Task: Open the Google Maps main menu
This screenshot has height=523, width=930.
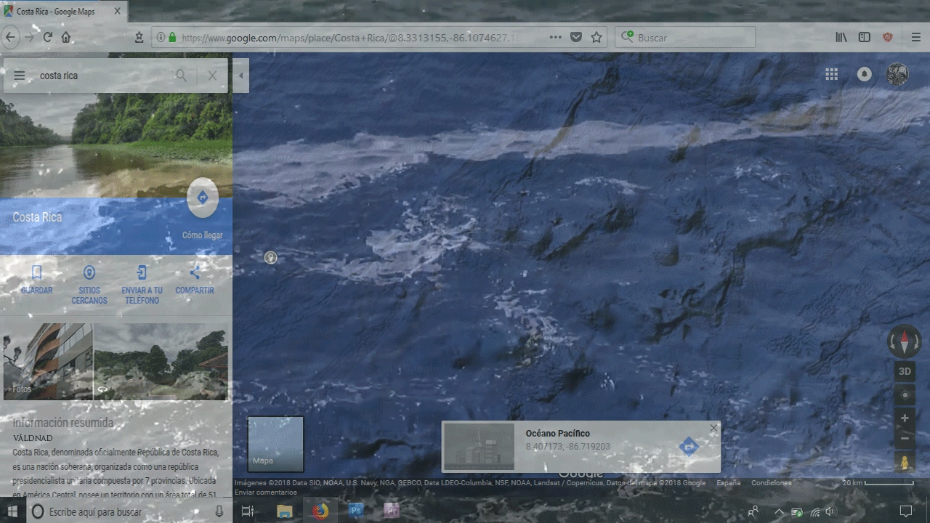Action: pos(20,76)
